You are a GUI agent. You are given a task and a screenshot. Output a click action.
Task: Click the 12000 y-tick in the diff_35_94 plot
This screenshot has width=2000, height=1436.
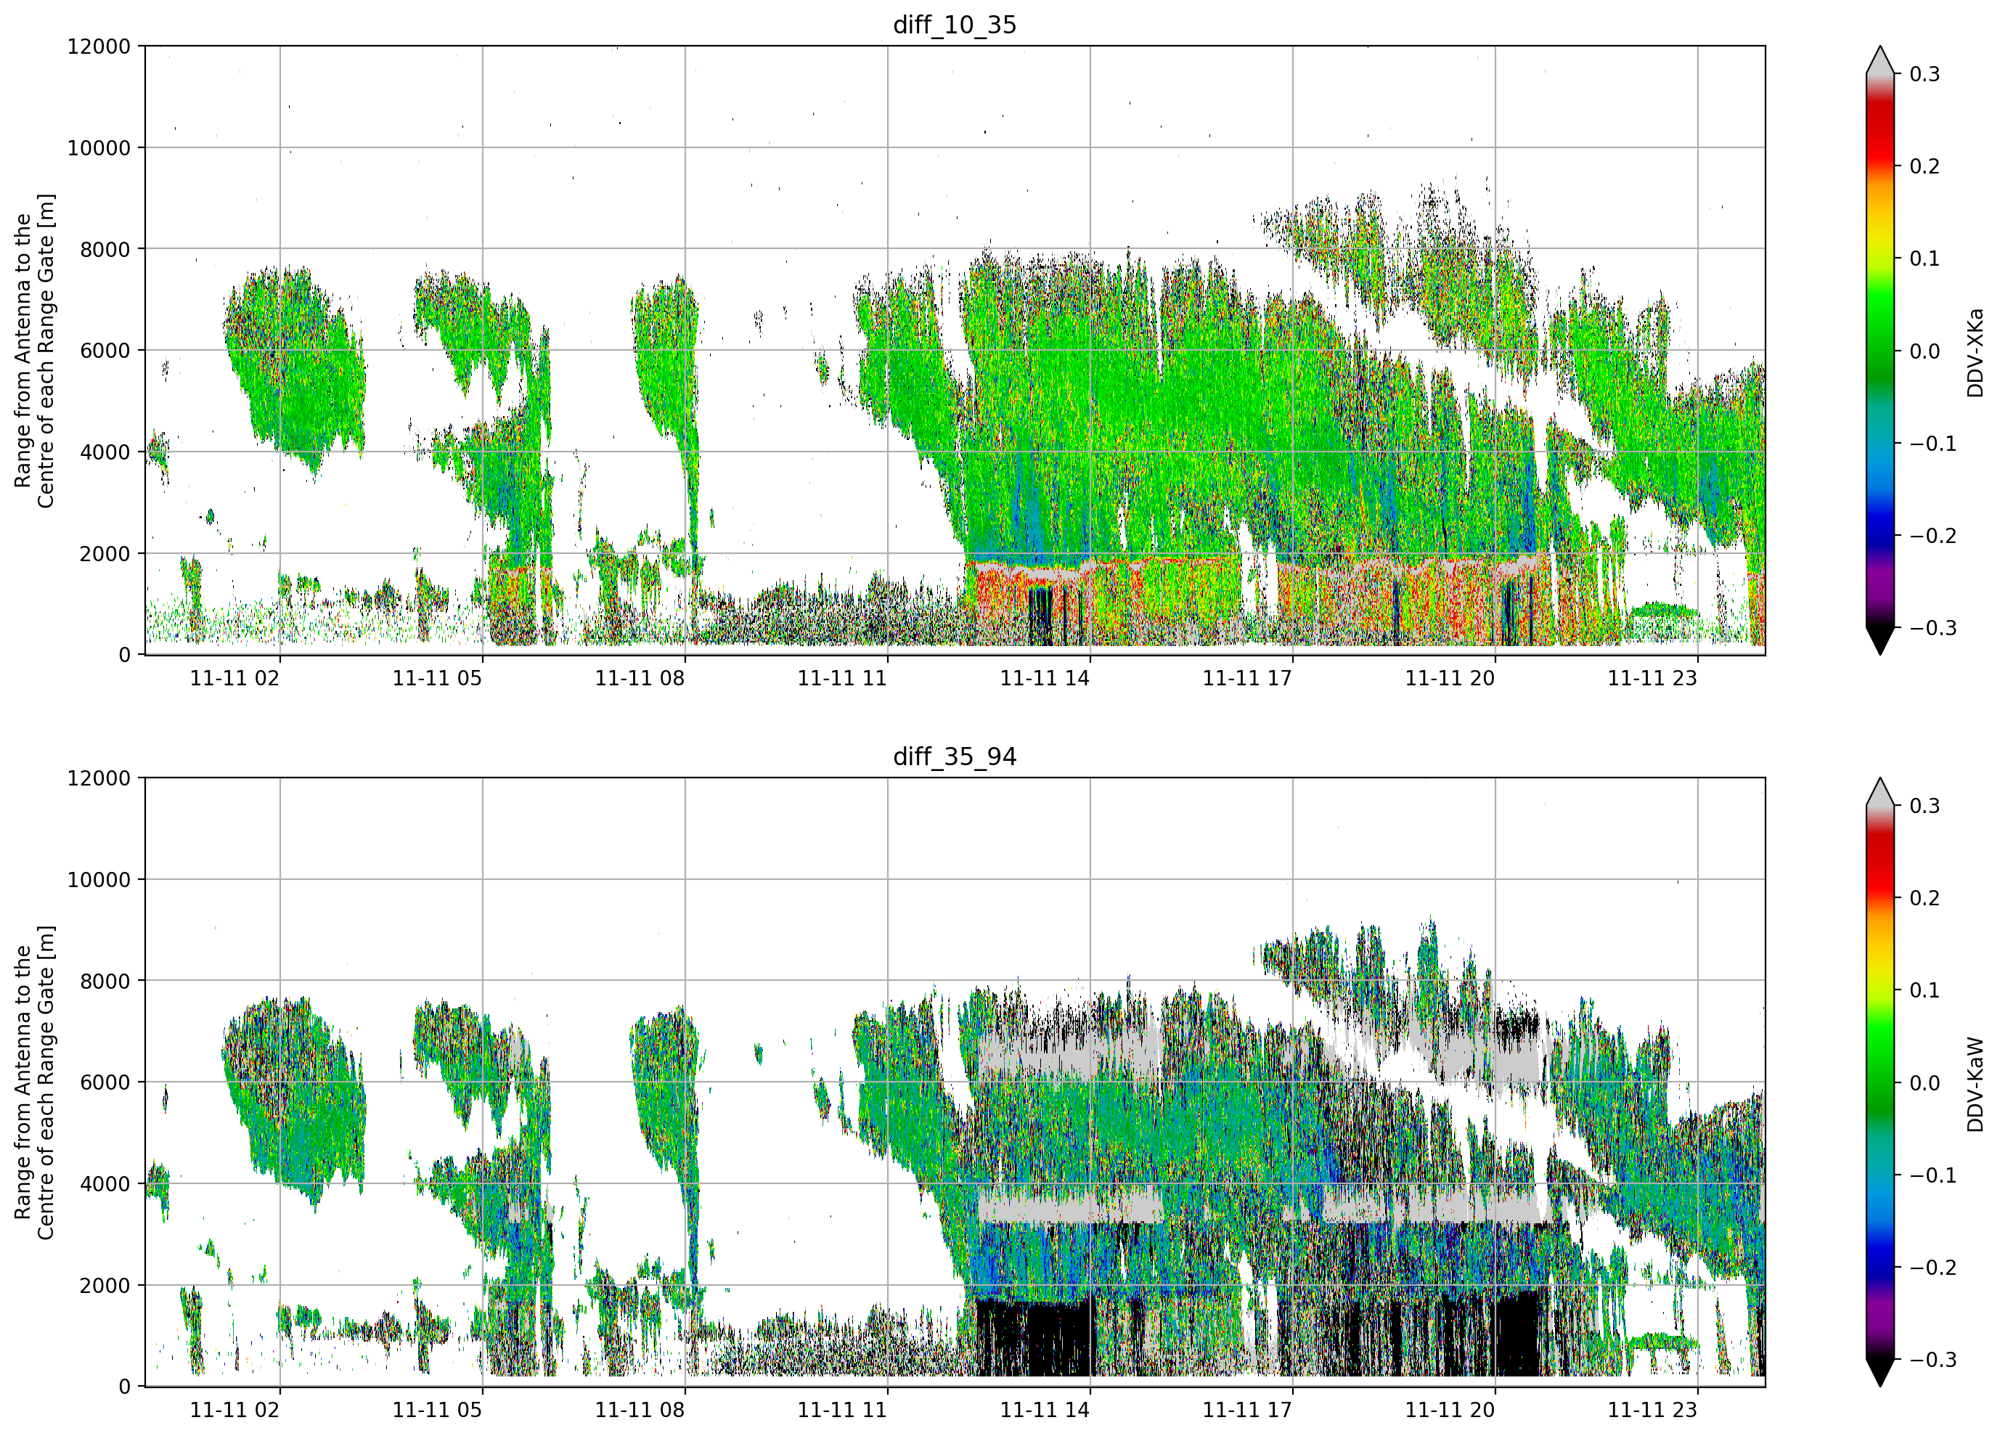point(99,779)
